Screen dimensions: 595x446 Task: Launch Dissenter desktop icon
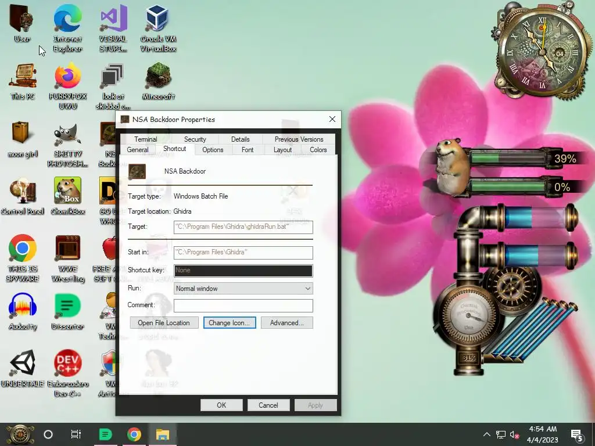coord(67,312)
